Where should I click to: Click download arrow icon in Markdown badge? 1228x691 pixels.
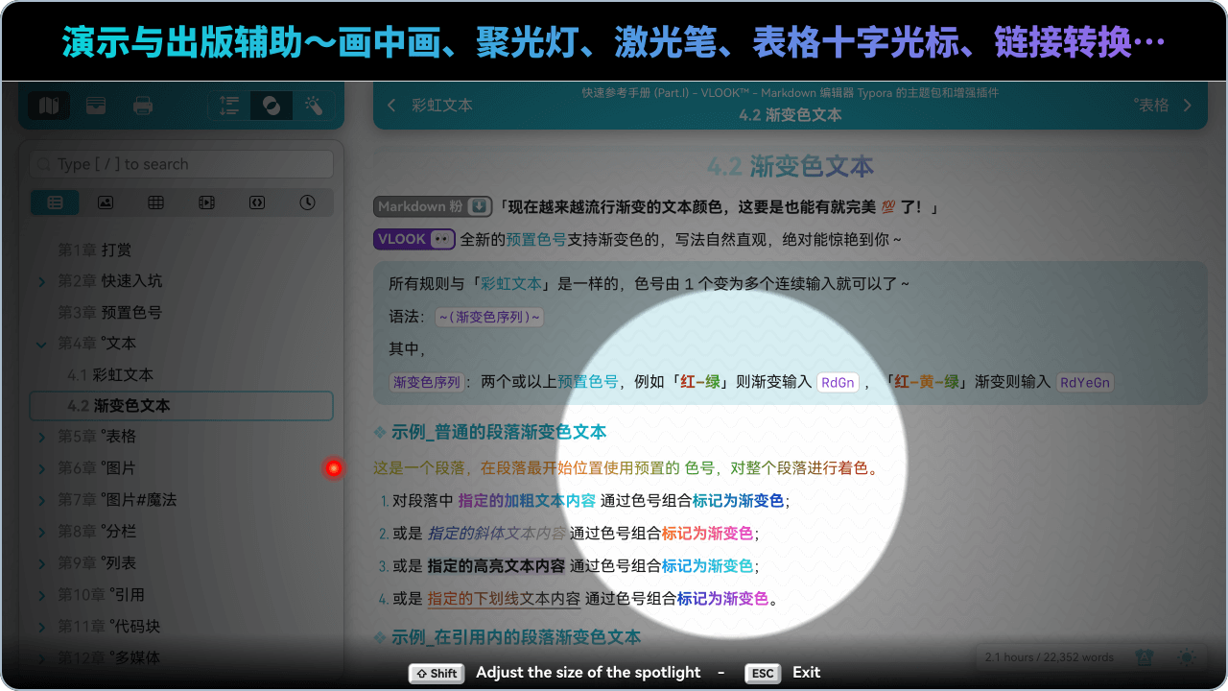coord(479,206)
